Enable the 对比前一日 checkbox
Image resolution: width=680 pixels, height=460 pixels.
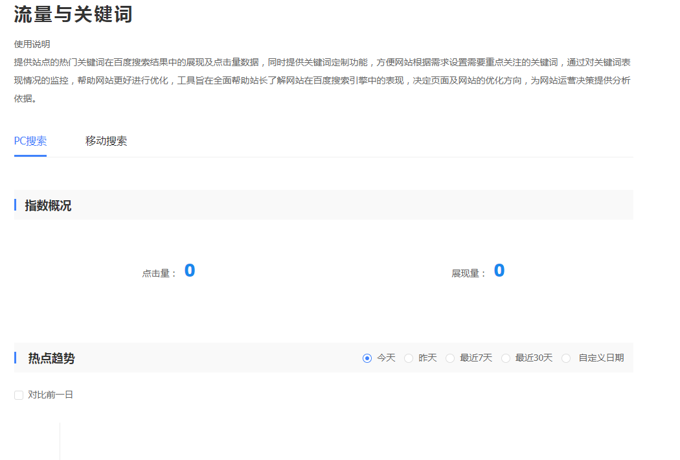click(x=19, y=395)
